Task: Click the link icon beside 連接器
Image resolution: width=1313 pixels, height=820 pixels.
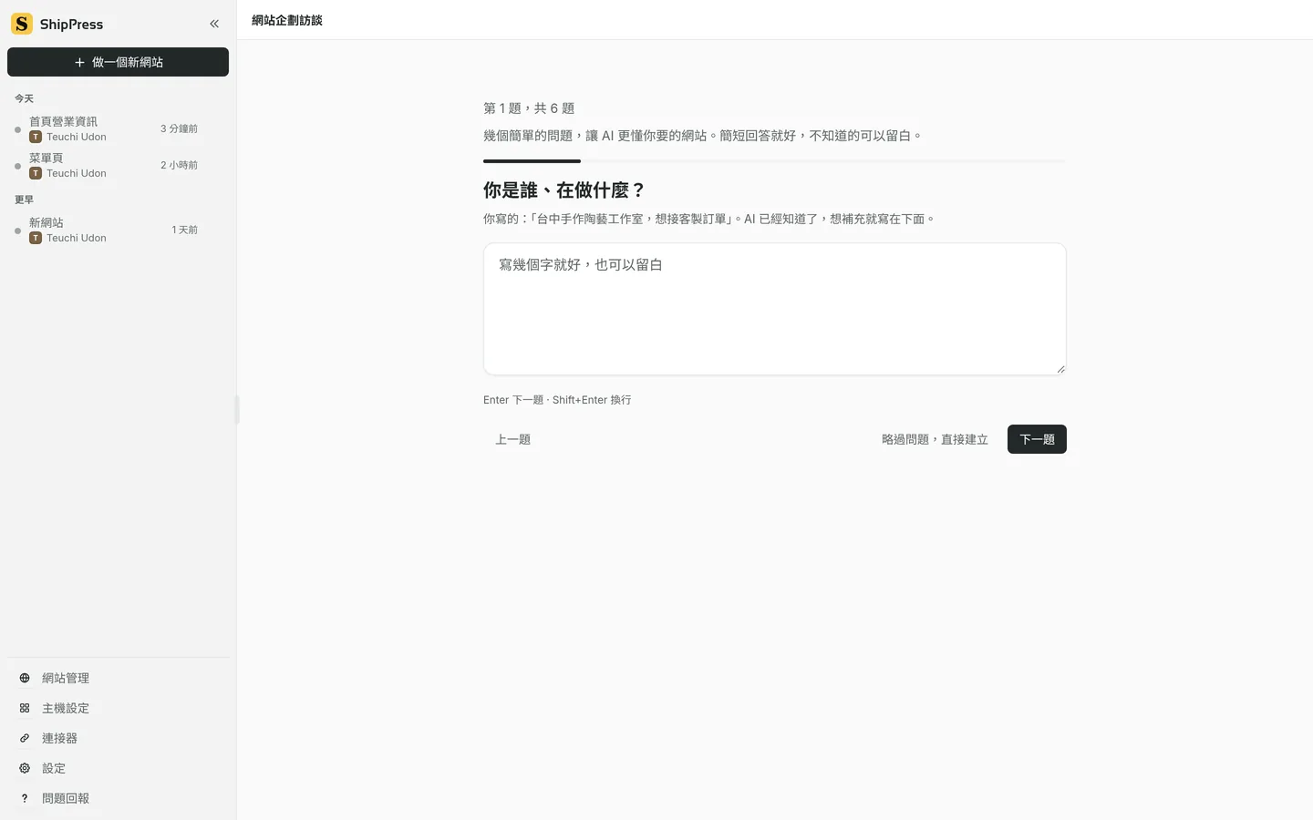Action: (x=25, y=738)
